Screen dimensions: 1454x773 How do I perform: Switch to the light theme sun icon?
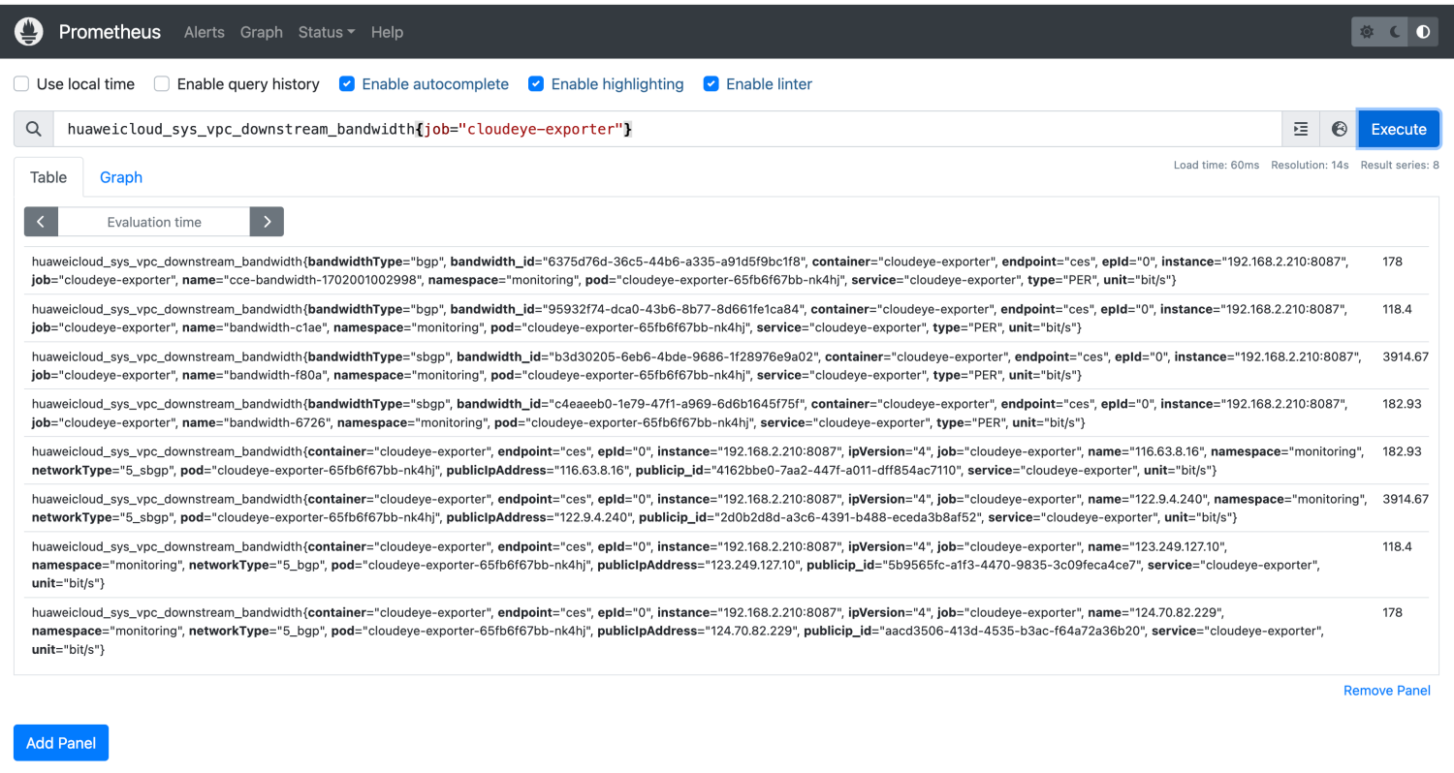click(1367, 32)
